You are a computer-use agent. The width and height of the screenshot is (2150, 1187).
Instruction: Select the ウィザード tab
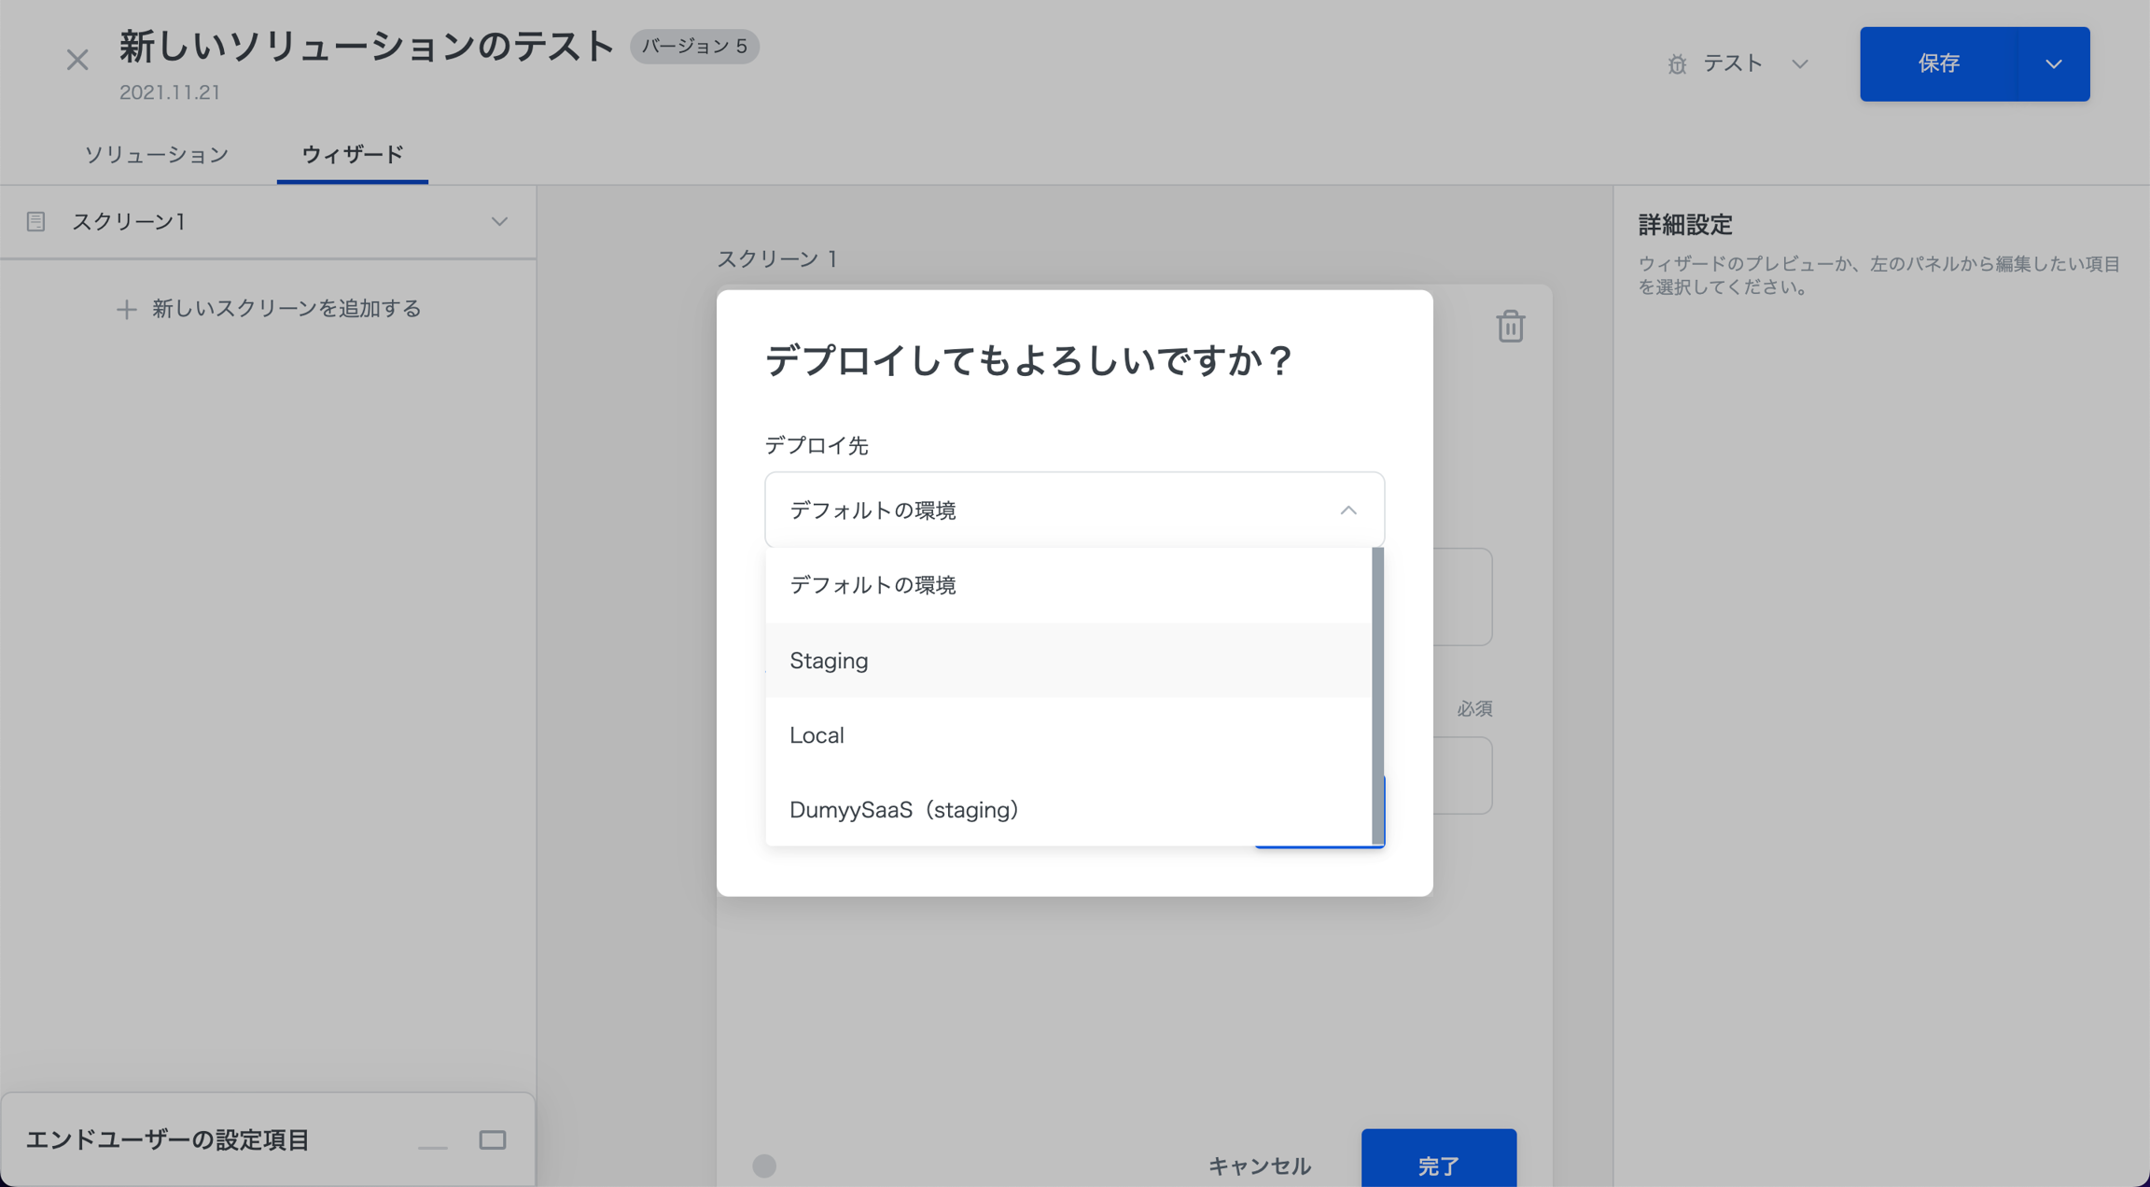[x=353, y=155]
